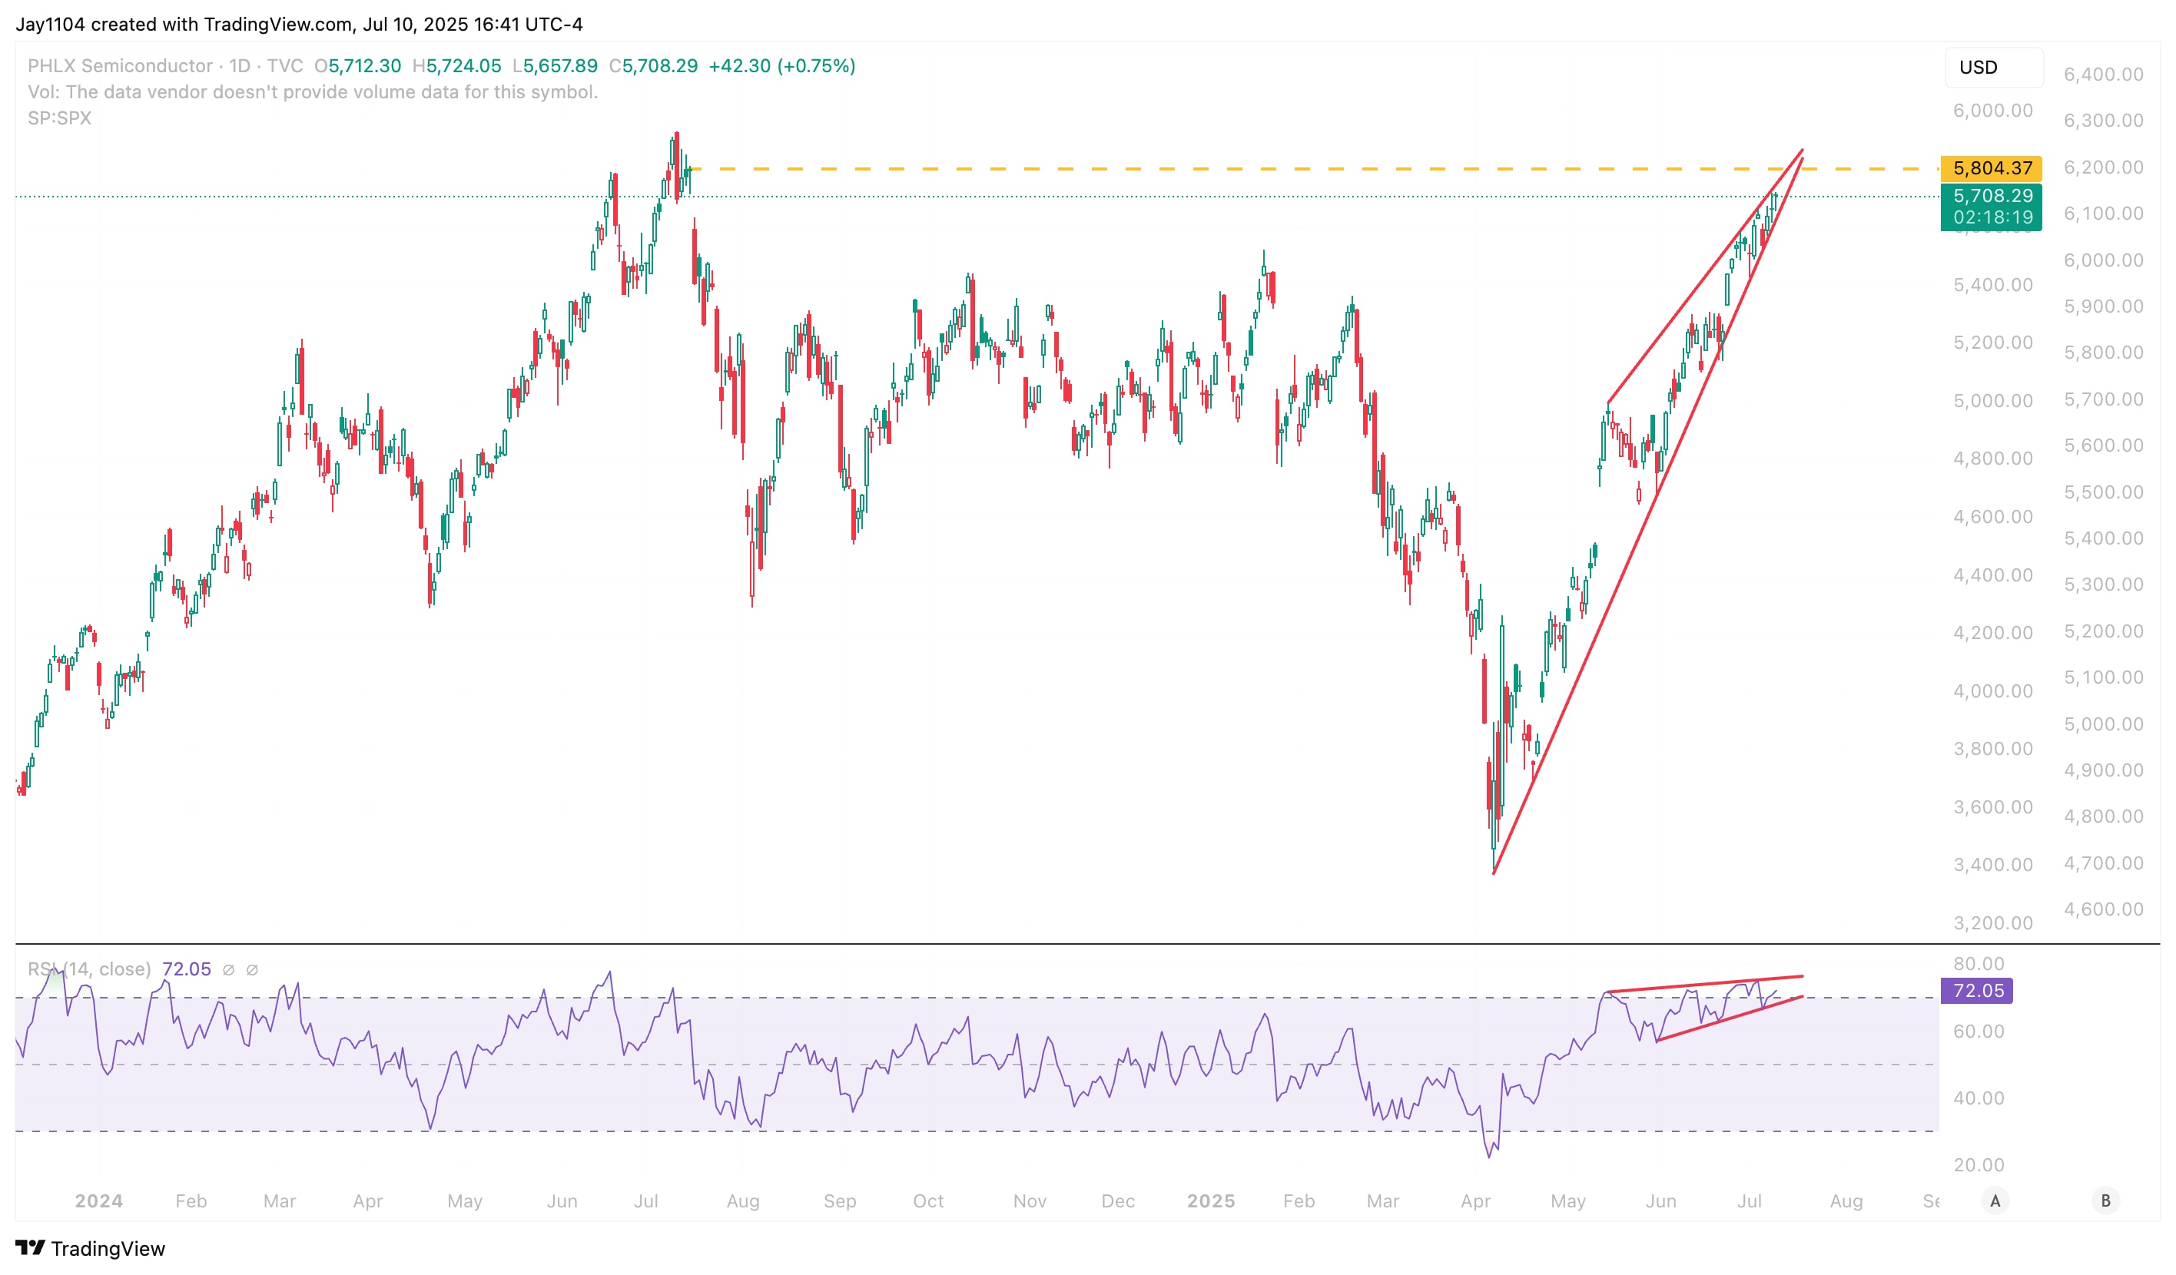Click the 2024 year marker on time axis
This screenshot has height=1275, width=2176.
click(x=98, y=1200)
